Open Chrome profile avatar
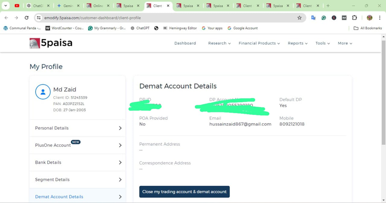This screenshot has width=386, height=203. [x=370, y=18]
